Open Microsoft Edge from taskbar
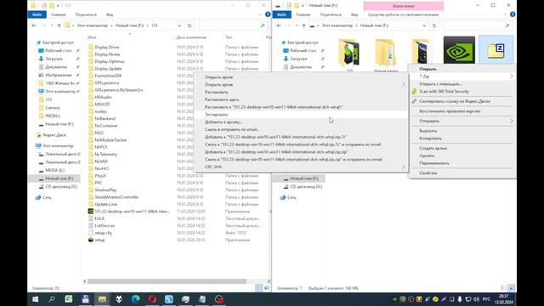The width and height of the screenshot is (544, 306). point(135,299)
